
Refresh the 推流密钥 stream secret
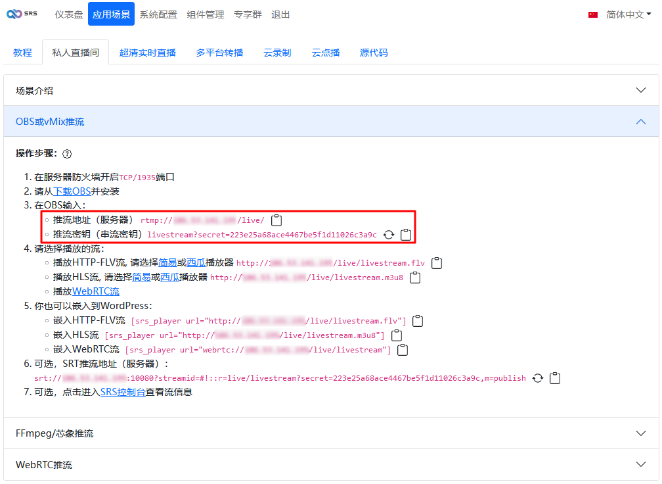point(389,235)
